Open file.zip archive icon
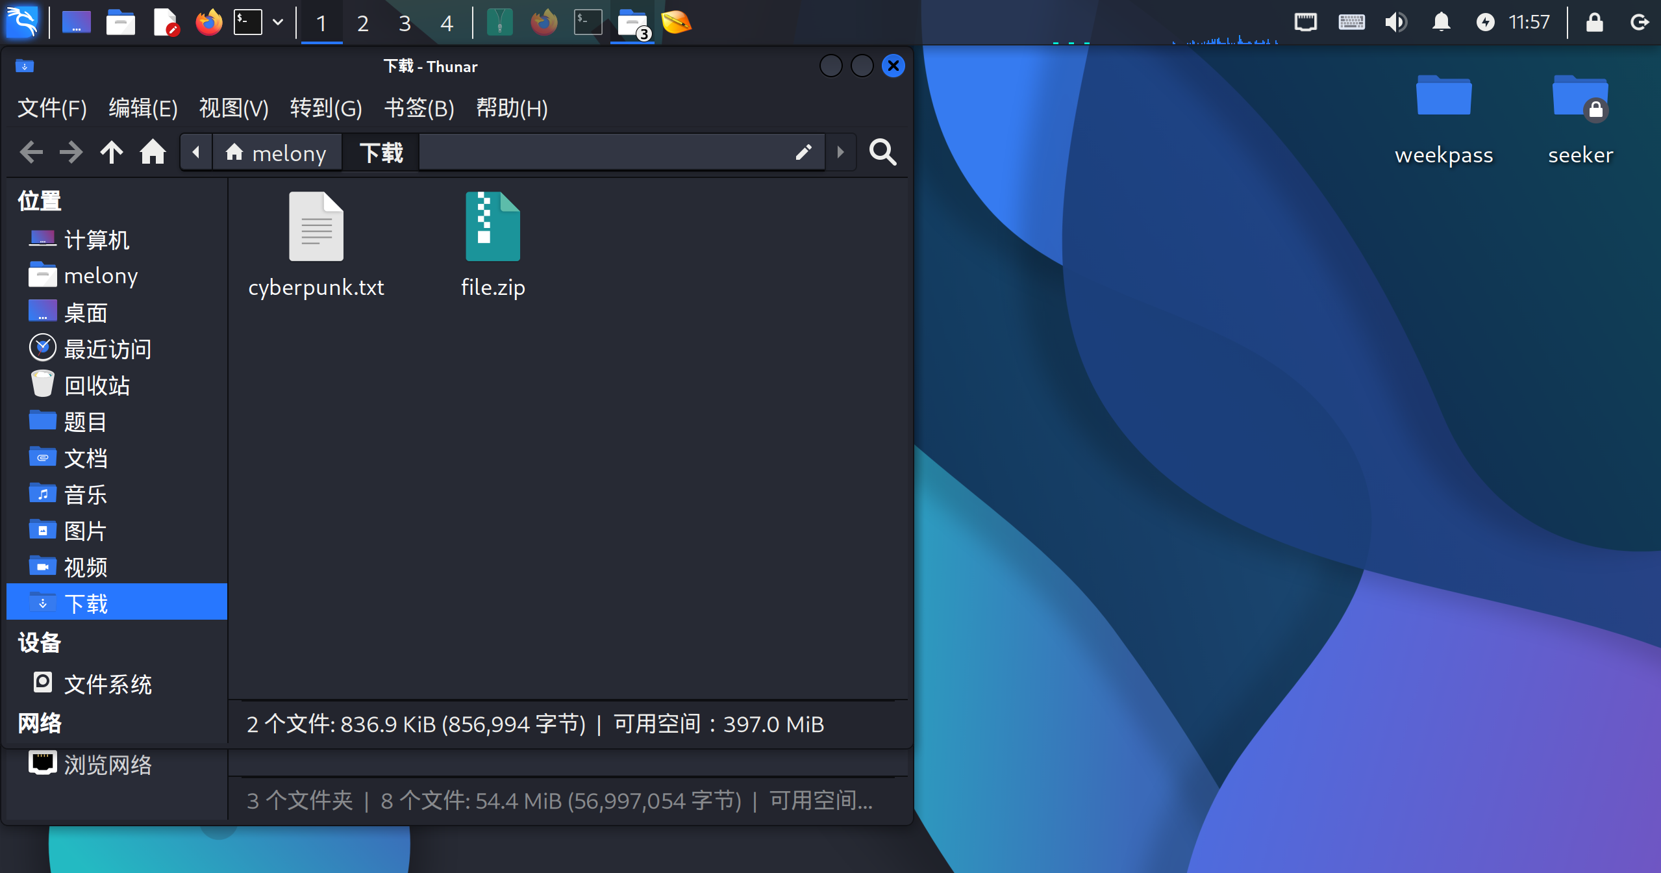This screenshot has width=1661, height=873. (492, 227)
